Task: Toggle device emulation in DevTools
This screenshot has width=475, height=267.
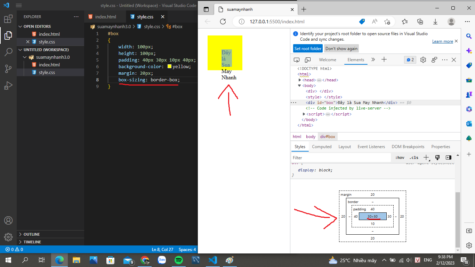Action: pos(308,60)
